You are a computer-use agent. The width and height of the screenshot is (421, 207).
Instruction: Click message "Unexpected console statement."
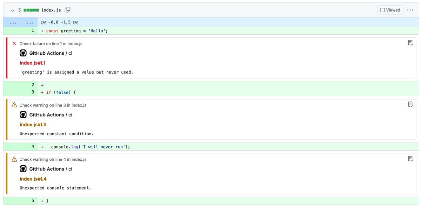tap(55, 188)
